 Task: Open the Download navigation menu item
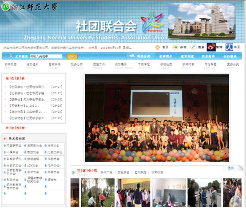[144, 66]
